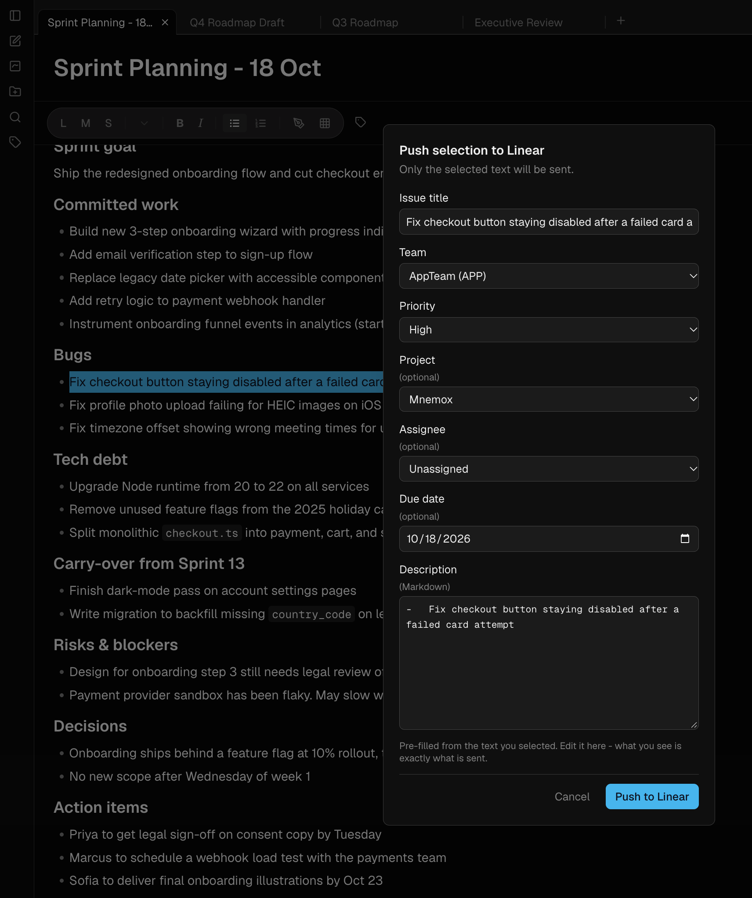Click the Sprint Planning - 18 Oct title

pos(187,68)
